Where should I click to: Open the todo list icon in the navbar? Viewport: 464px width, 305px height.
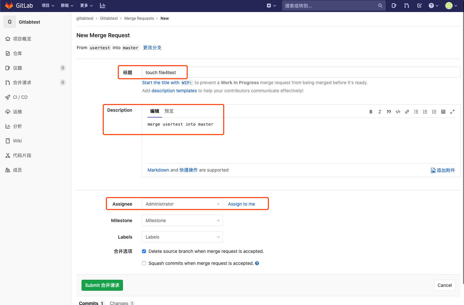[x=419, y=6]
